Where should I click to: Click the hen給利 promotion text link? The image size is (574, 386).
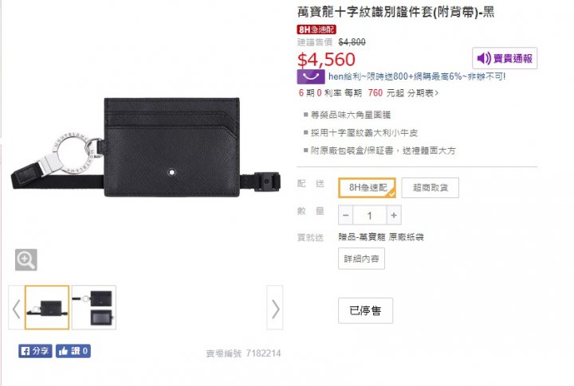(x=417, y=76)
